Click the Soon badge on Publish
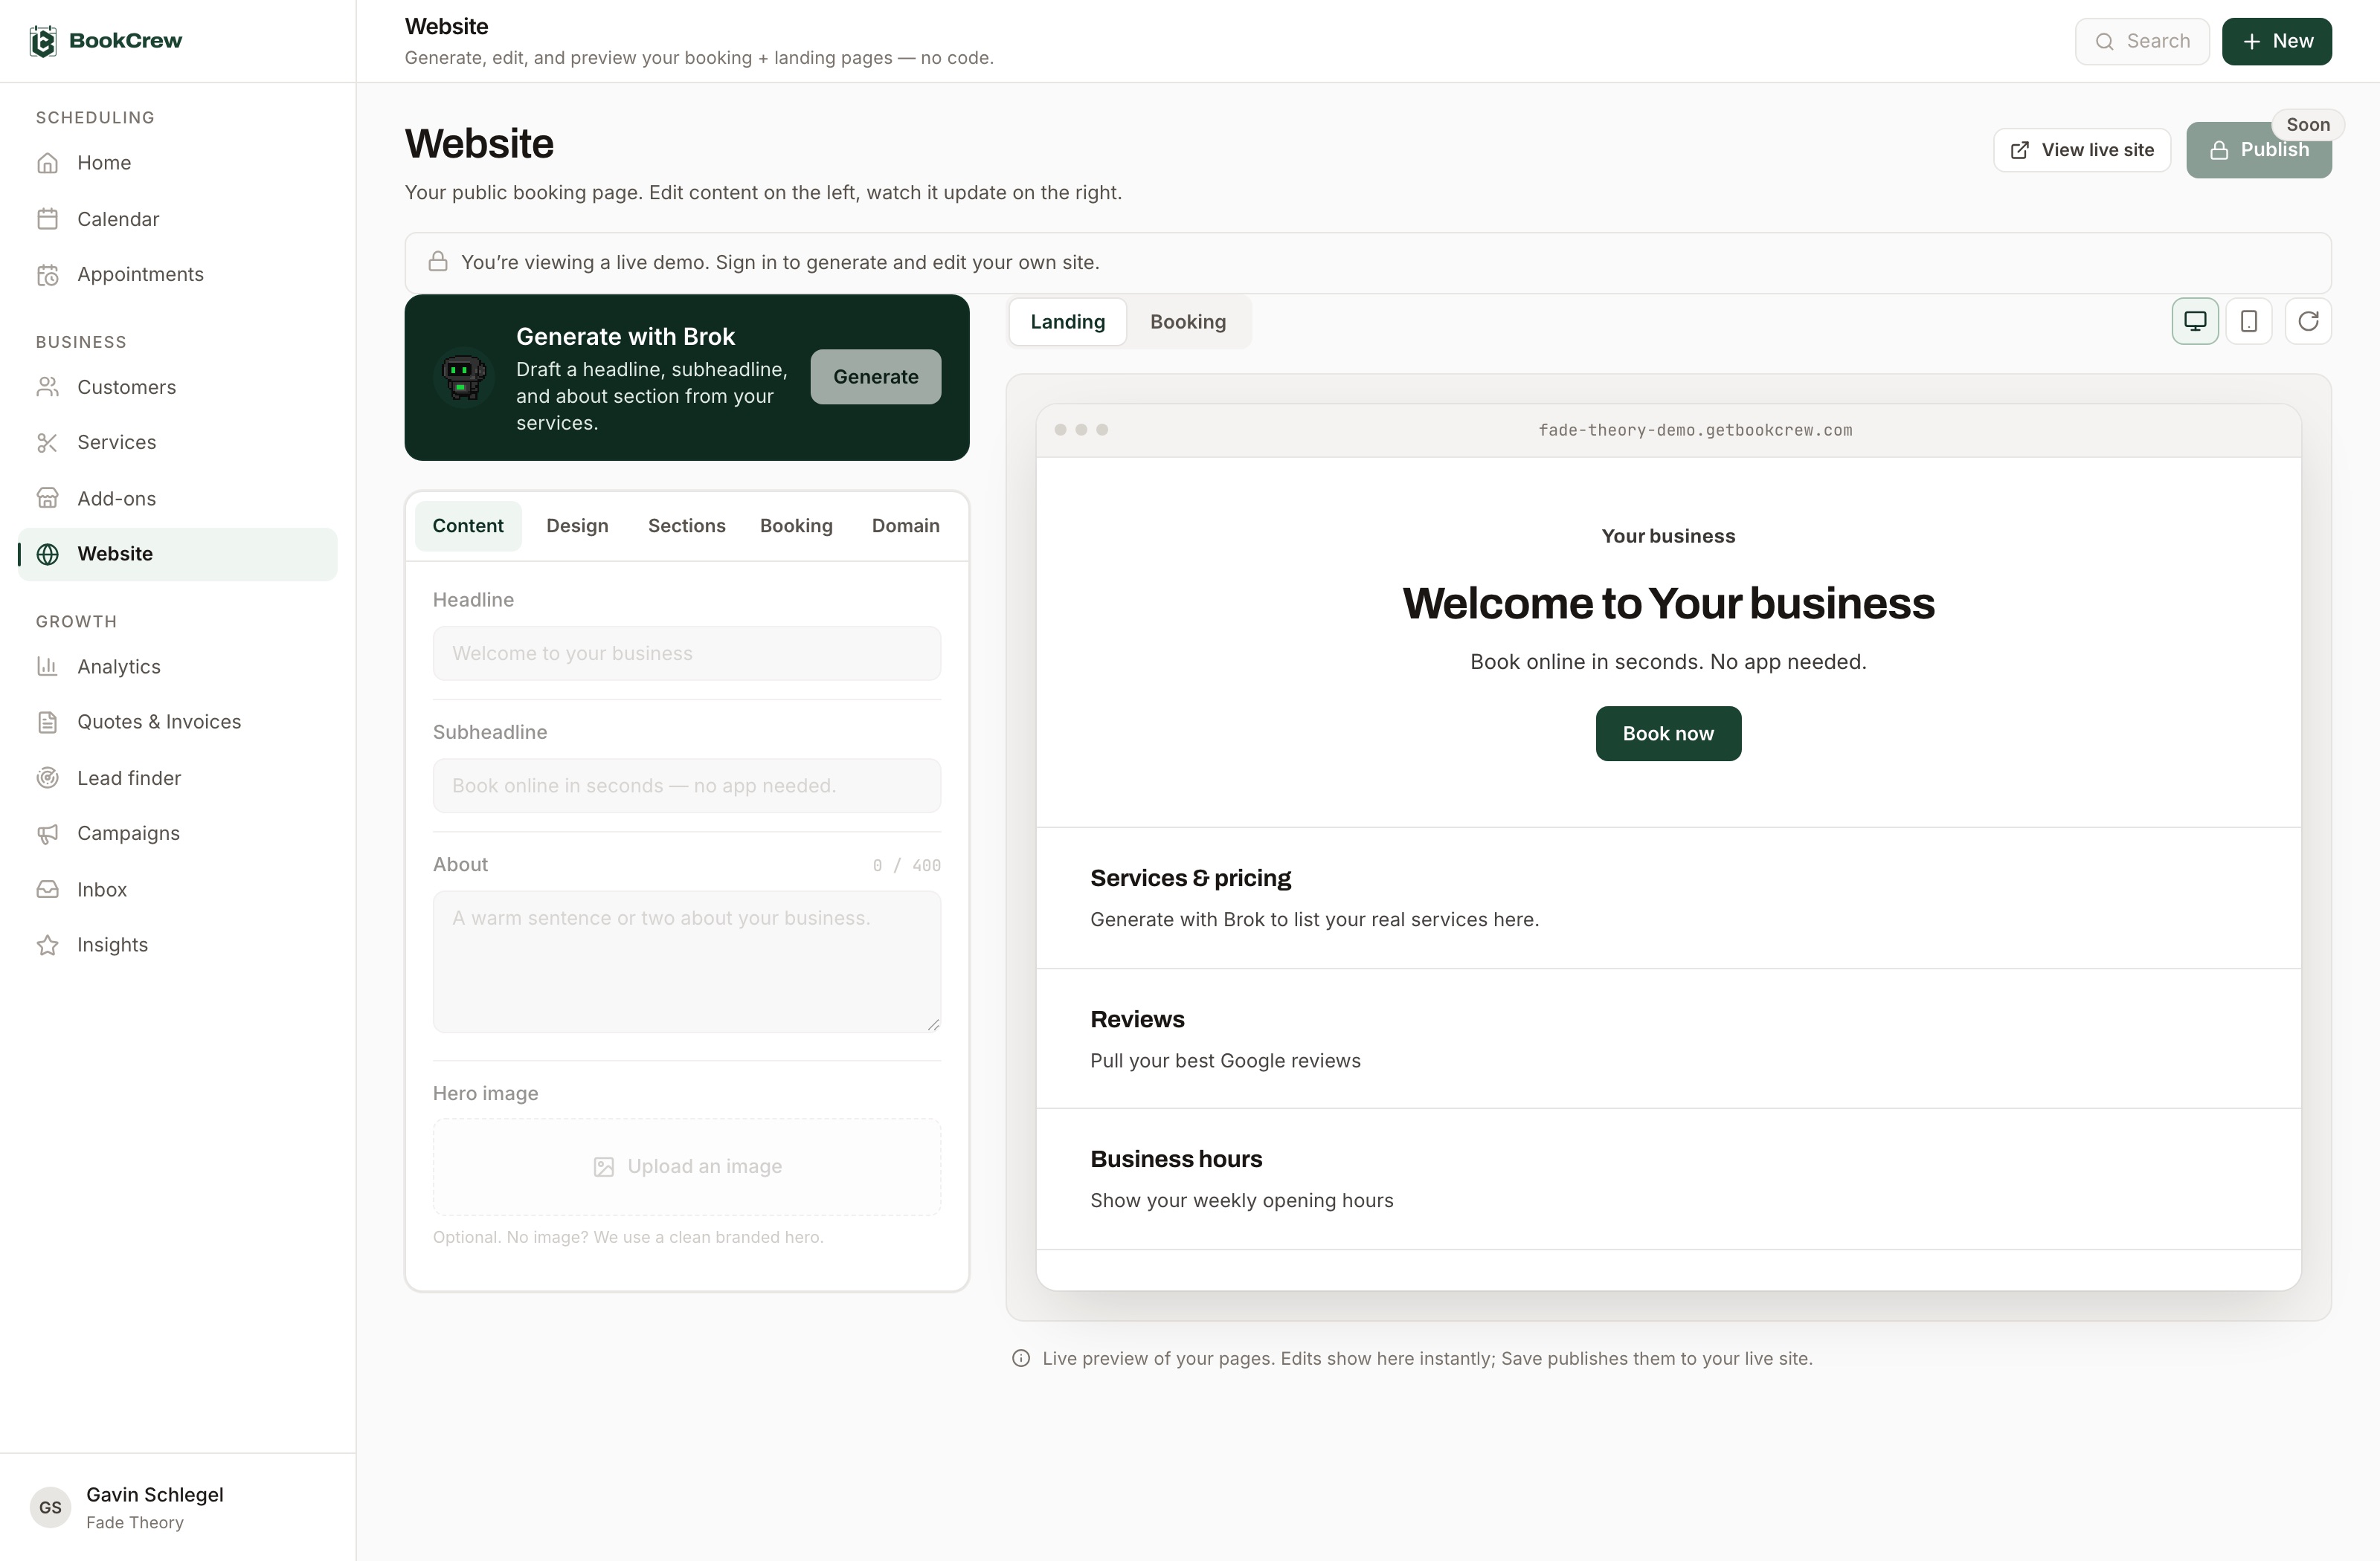The height and width of the screenshot is (1561, 2380). (x=2308, y=125)
